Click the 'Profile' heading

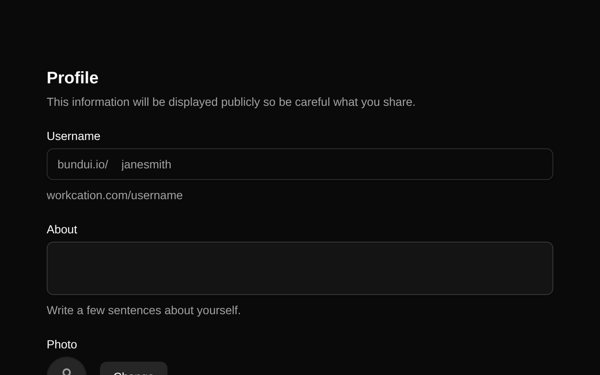click(72, 78)
